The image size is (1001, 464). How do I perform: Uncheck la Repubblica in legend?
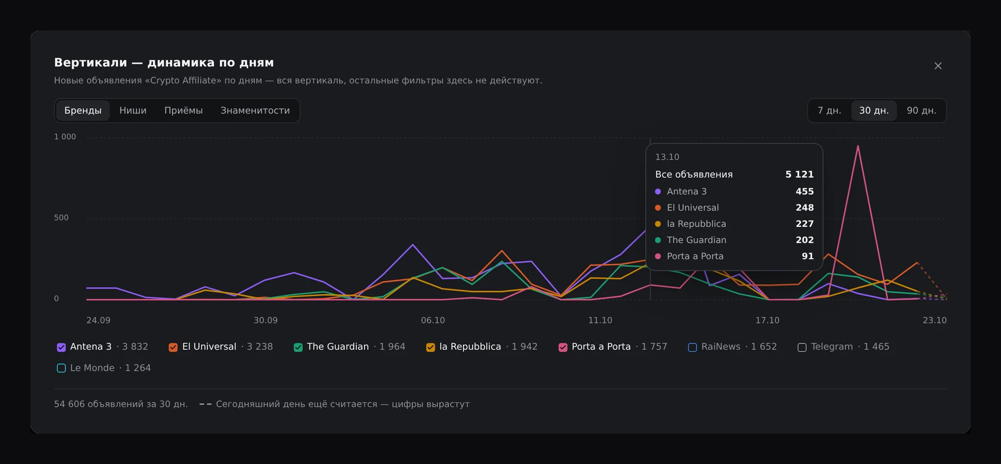point(430,347)
